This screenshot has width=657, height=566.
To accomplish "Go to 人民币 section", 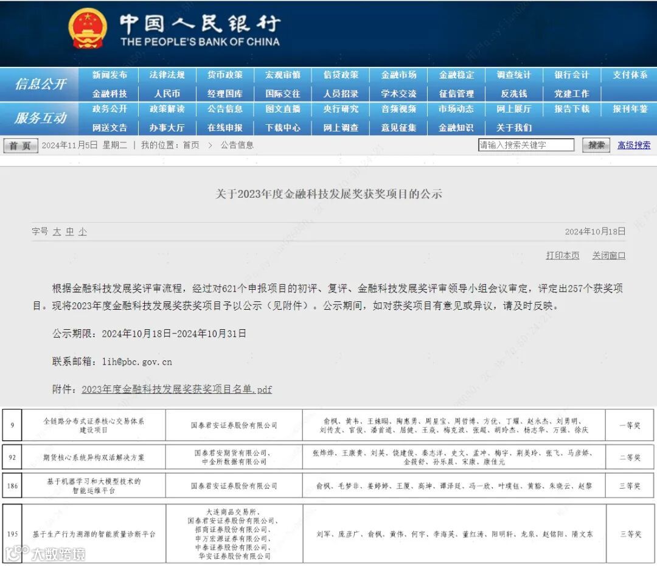I will pyautogui.click(x=167, y=94).
